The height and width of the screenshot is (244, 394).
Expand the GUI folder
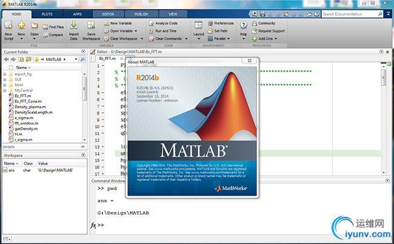coord(4,79)
